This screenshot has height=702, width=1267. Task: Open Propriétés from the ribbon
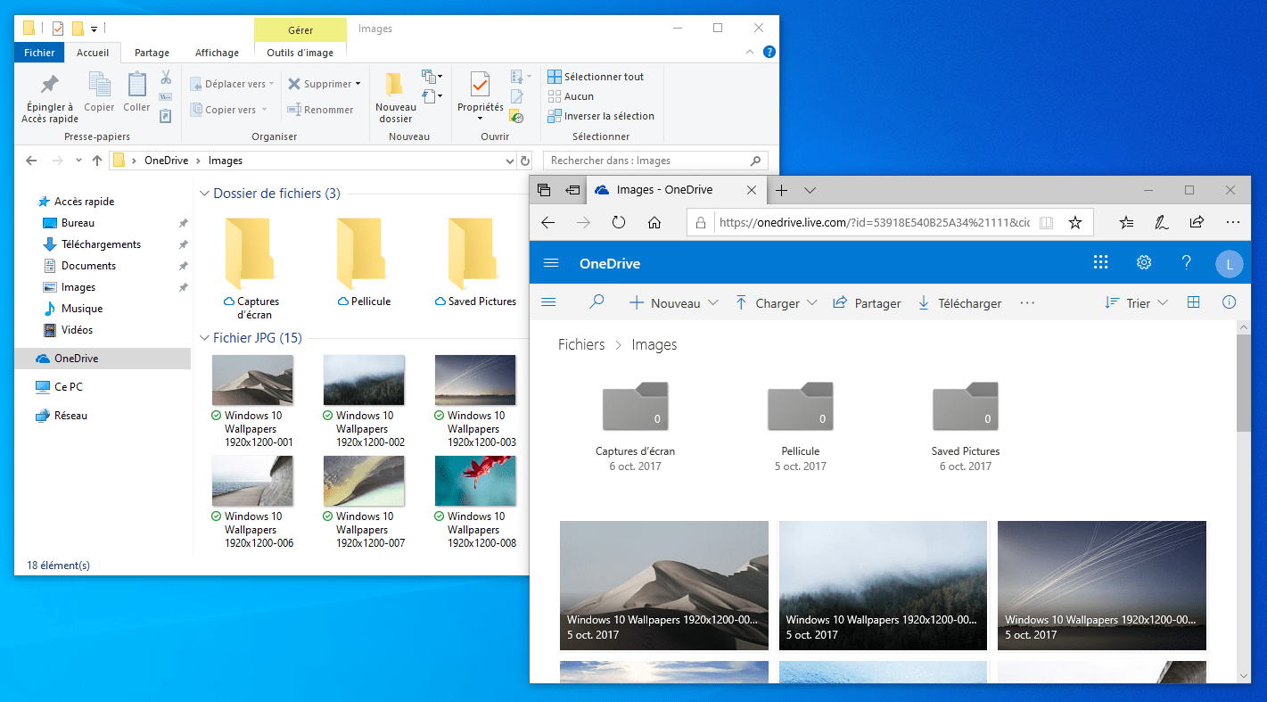pyautogui.click(x=480, y=98)
